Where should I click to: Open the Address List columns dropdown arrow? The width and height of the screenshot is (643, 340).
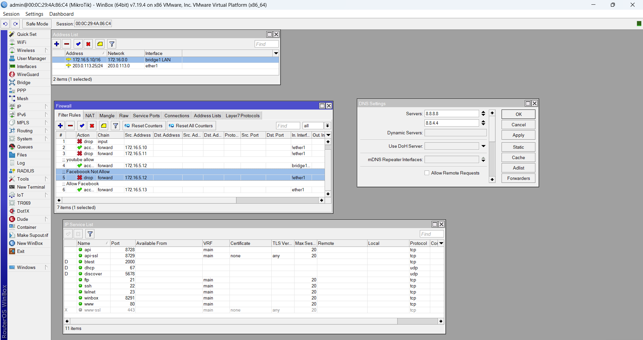(276, 53)
